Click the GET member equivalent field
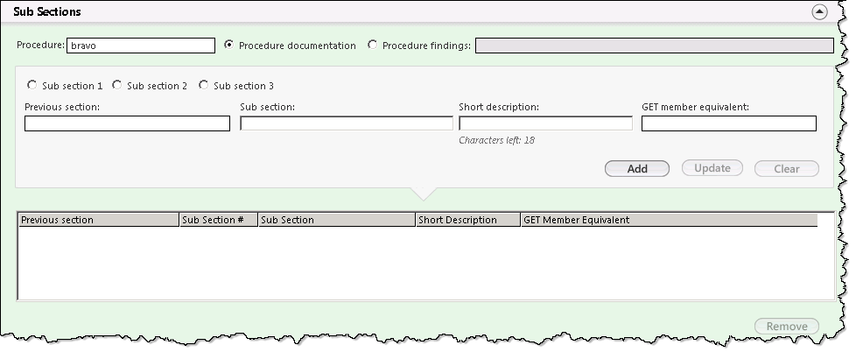Screen dimensions: 856x352 (x=729, y=123)
